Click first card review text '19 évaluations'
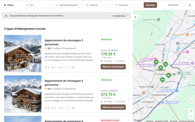The image size is (195, 122). tap(68, 48)
